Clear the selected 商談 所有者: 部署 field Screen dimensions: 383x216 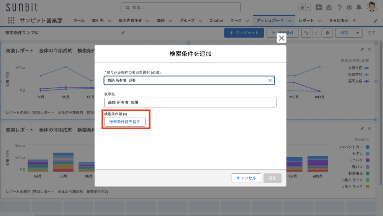coord(270,81)
